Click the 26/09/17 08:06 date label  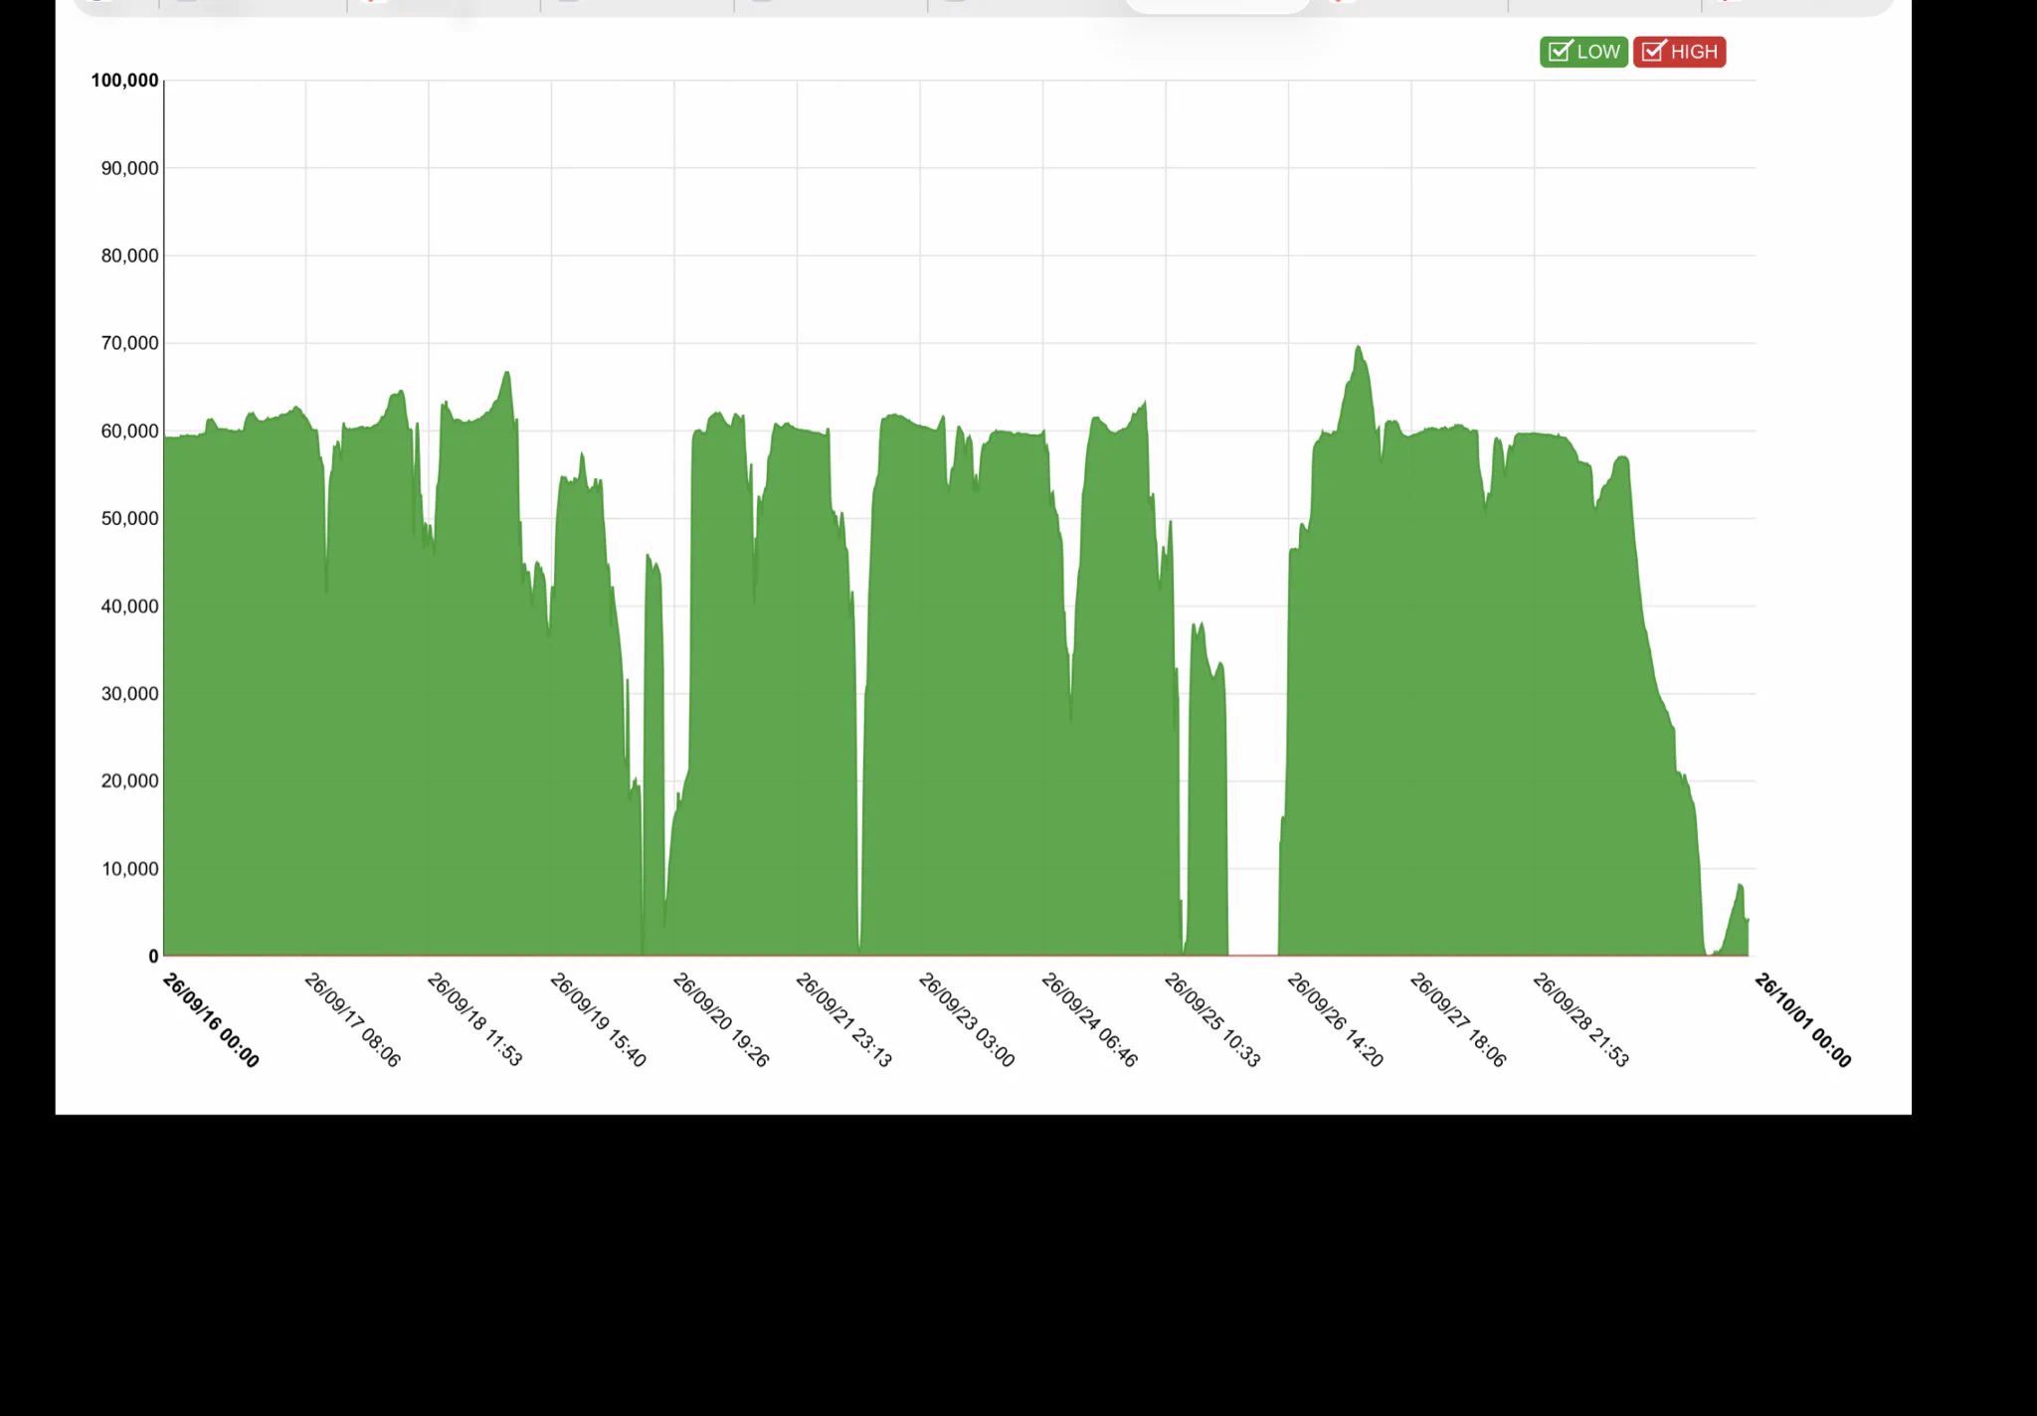352,1021
